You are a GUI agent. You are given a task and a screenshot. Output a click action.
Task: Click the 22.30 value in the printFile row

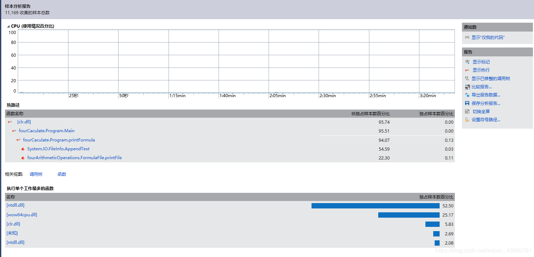(384, 158)
